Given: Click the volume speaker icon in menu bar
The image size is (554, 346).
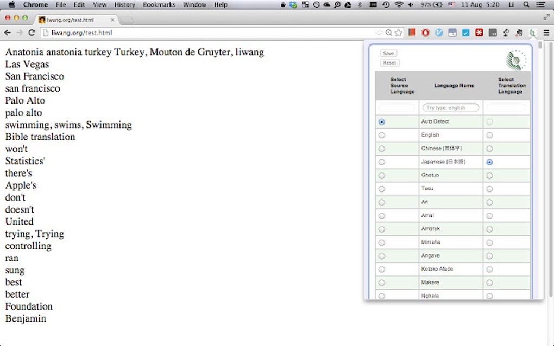Looking at the screenshot, I should (x=411, y=4).
